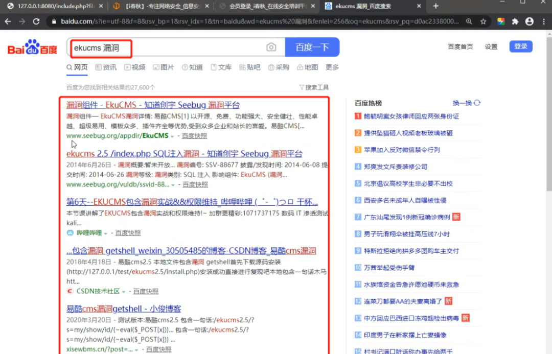This screenshot has width=552, height=354.
Task: Click the site lock icon in address bar
Action: click(54, 21)
